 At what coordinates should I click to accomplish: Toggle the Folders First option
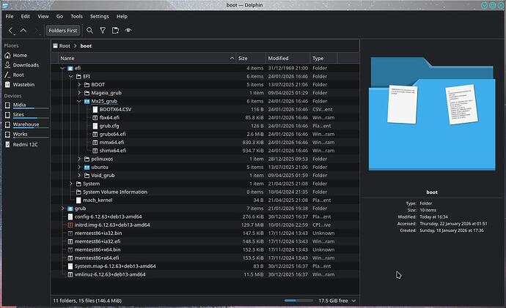(x=62, y=31)
